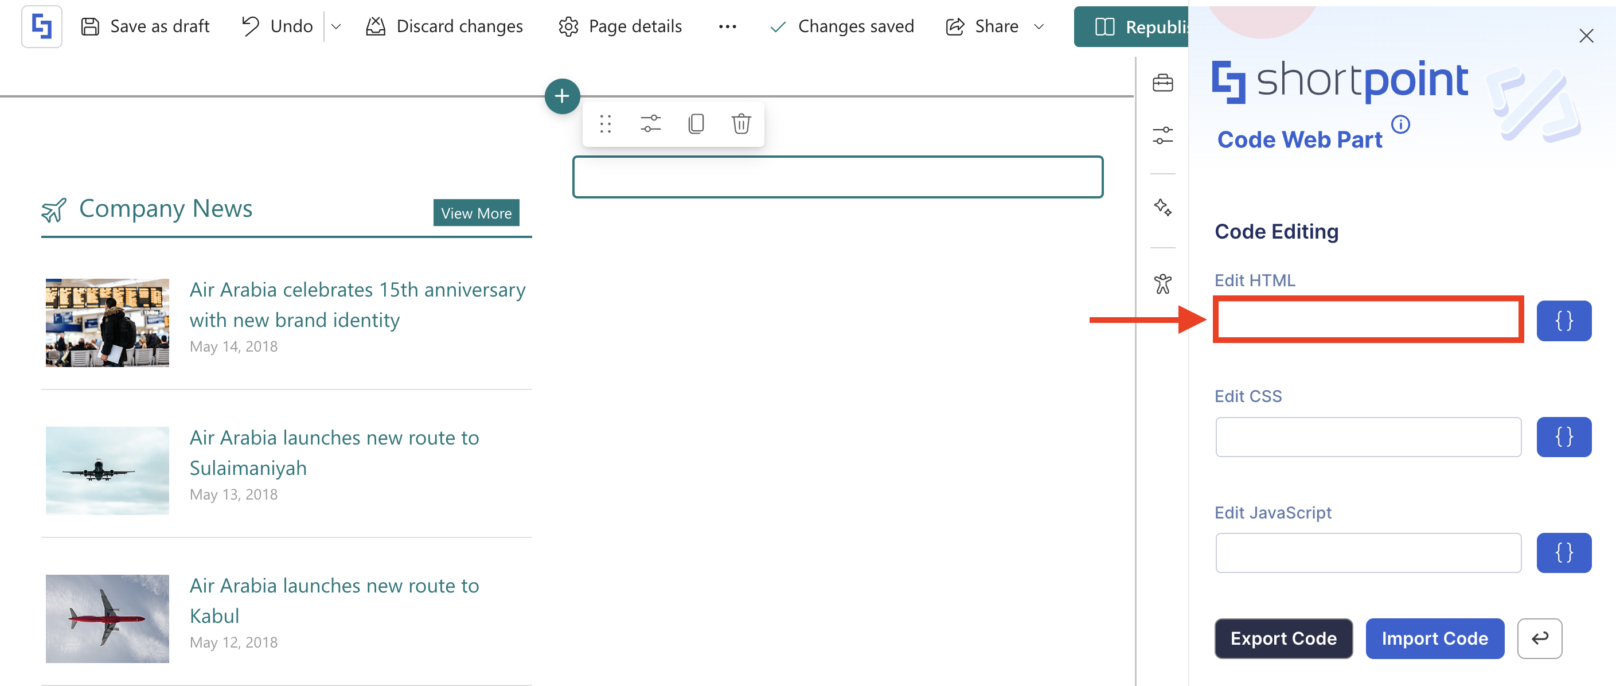
Task: Duplicate the web part with copy icon
Action: (696, 124)
